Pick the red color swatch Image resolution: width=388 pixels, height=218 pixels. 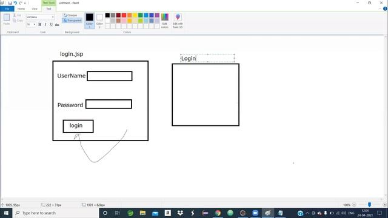(x=124, y=15)
